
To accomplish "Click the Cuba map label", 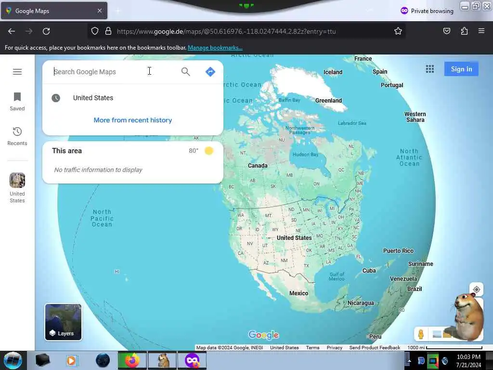I will (369, 271).
